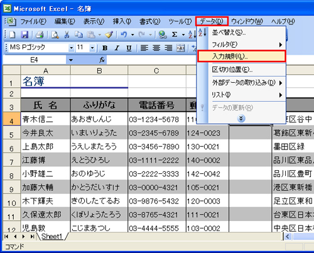Click the Paste clipboard icon
This screenshot has width=314, height=253.
pos(91,35)
